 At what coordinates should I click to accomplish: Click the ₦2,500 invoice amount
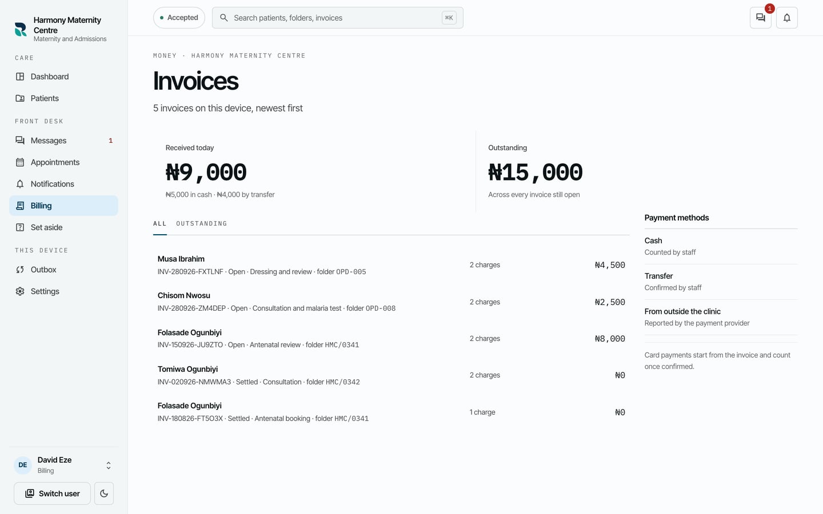tap(610, 302)
